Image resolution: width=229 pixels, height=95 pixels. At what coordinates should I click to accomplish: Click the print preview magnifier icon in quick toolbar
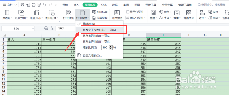39,5
